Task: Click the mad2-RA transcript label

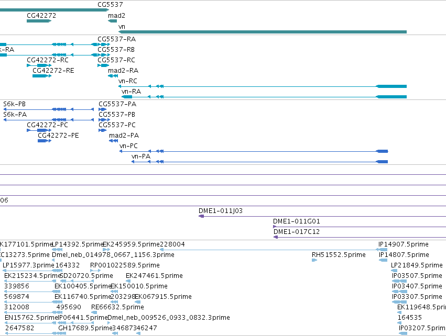Action: tap(123, 71)
